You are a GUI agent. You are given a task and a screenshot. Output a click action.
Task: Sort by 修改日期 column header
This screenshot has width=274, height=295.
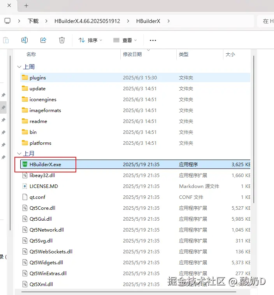click(132, 54)
